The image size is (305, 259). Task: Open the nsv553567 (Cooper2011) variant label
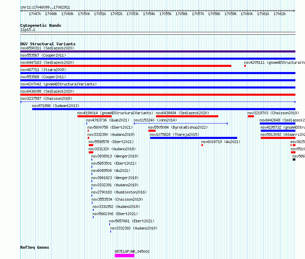(43, 55)
